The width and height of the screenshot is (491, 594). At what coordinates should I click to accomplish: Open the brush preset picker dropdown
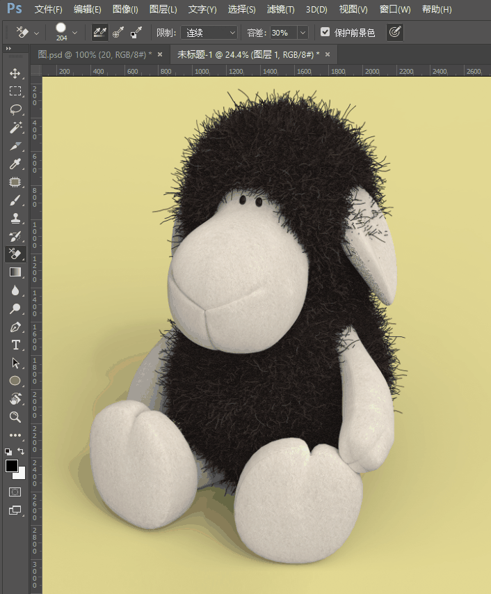(x=74, y=33)
